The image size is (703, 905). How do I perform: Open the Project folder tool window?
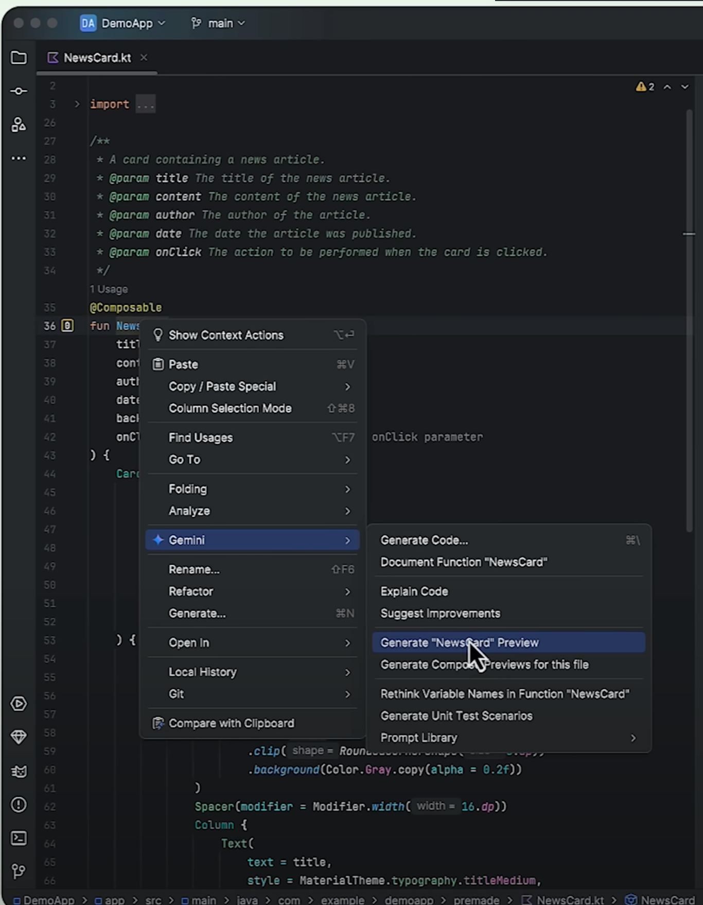pos(19,58)
